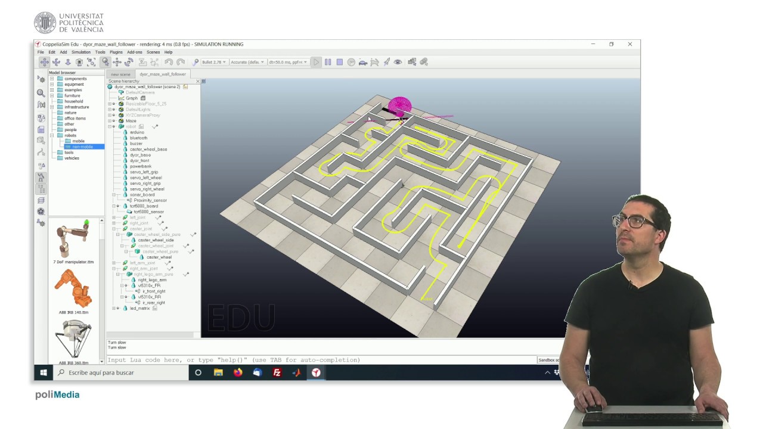
Task: Select the mobile robots folder
Action: tap(78, 141)
